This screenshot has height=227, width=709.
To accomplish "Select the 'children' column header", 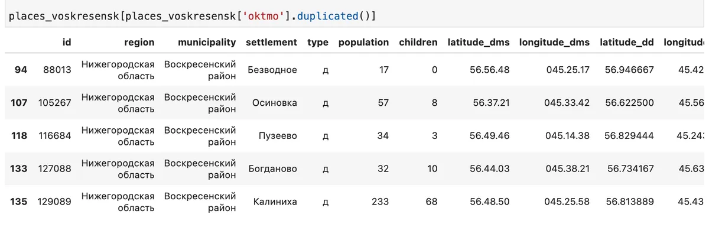I will click(x=418, y=43).
